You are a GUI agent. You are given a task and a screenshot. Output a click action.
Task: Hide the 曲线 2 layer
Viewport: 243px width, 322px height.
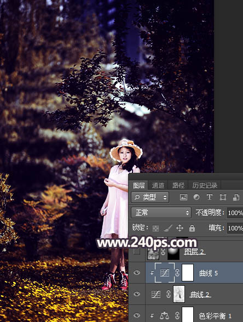click(x=137, y=294)
